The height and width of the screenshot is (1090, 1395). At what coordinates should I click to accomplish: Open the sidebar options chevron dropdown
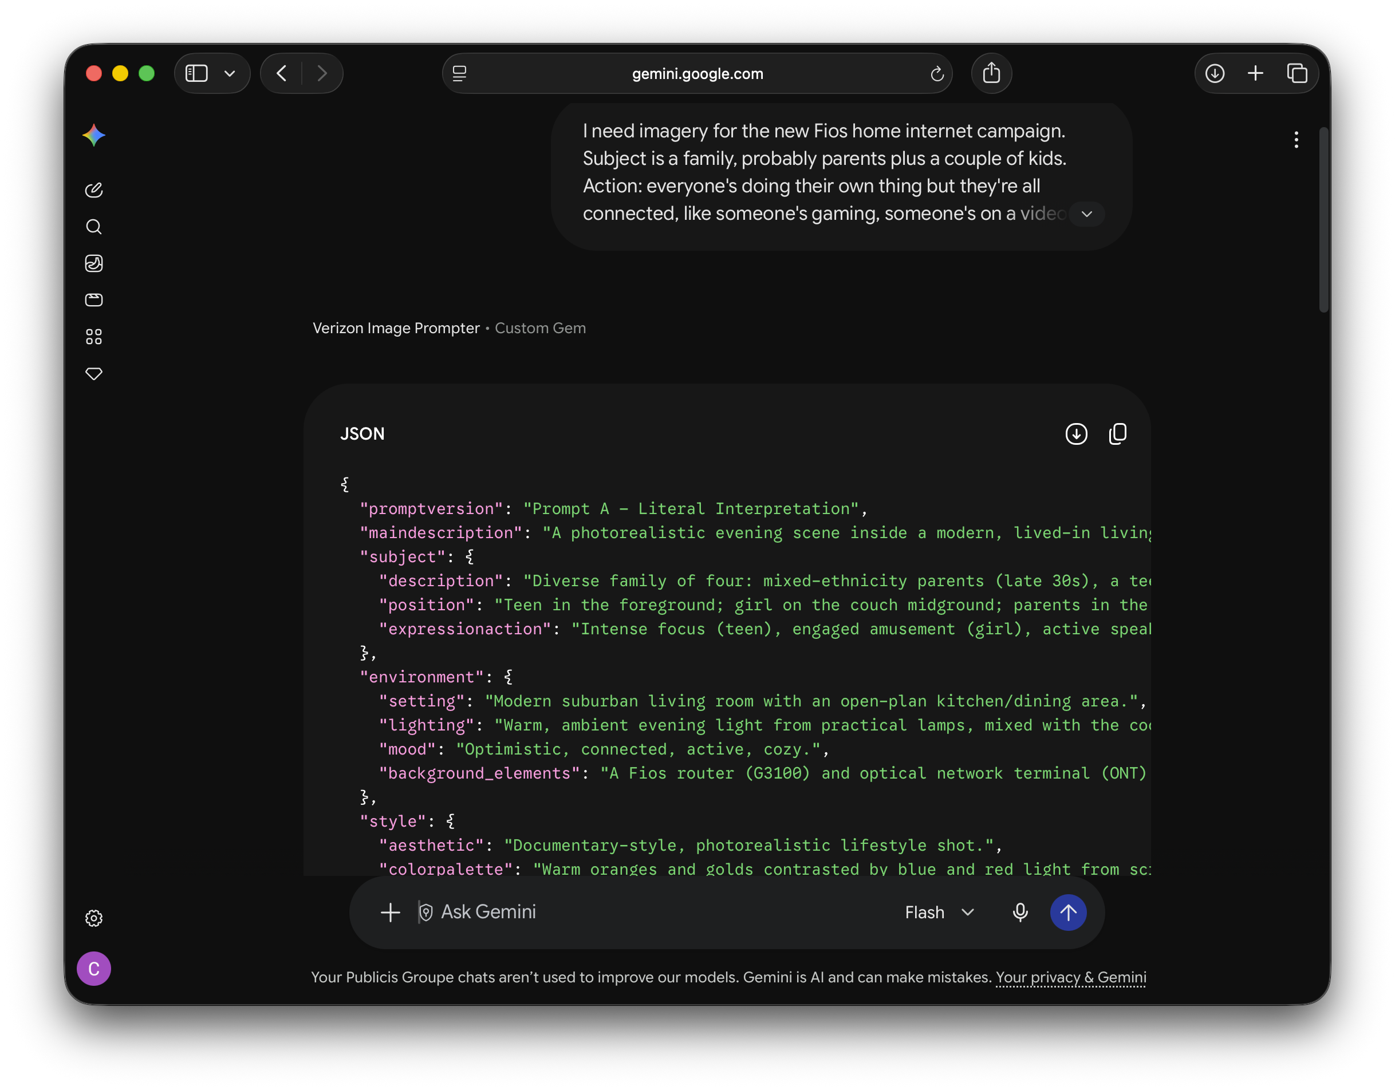tap(230, 73)
